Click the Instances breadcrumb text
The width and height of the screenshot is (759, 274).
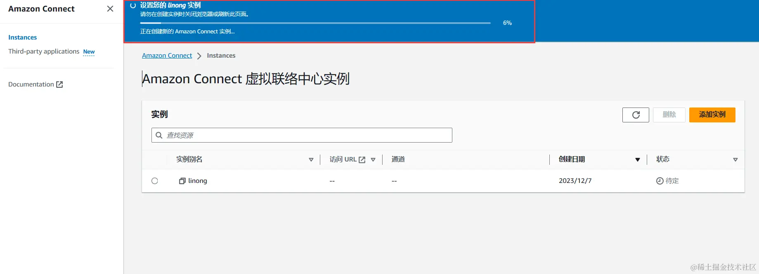tap(221, 56)
